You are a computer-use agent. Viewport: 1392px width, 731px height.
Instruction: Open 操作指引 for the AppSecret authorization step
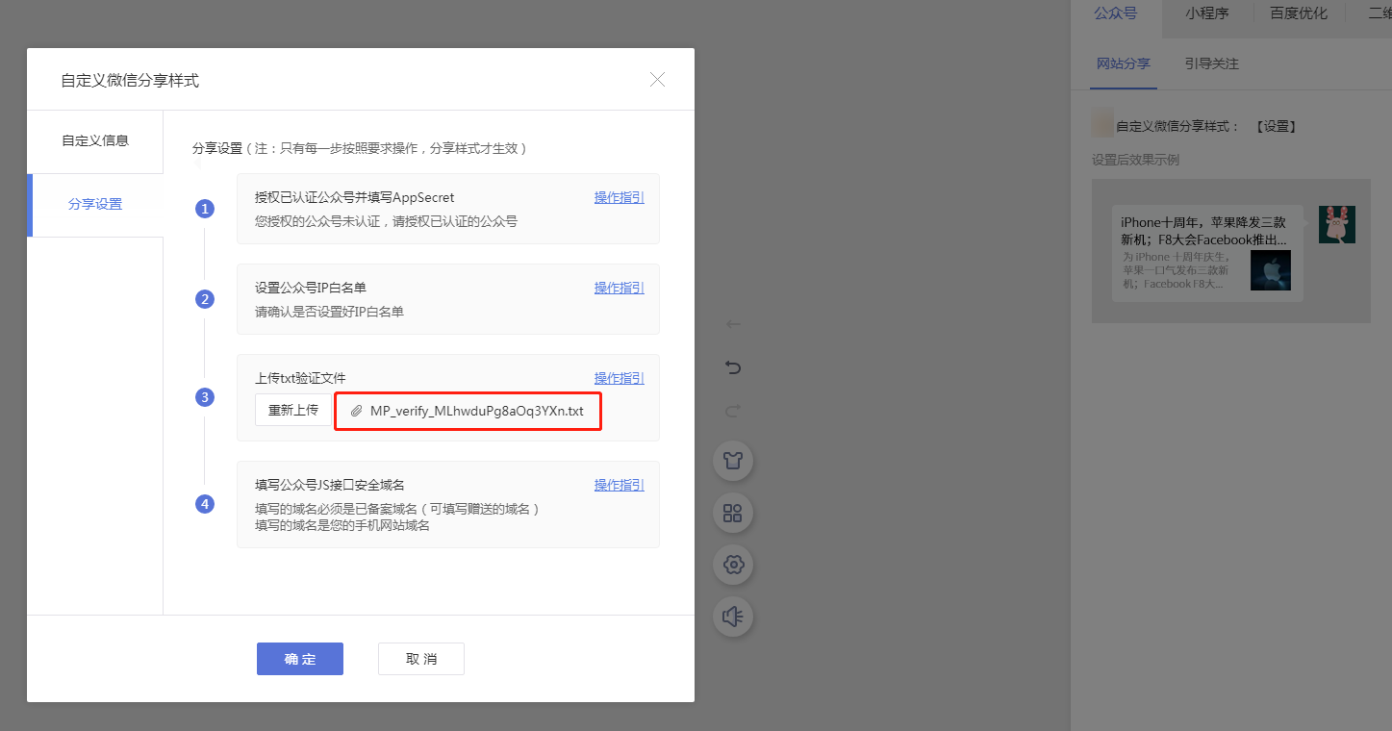tap(619, 197)
